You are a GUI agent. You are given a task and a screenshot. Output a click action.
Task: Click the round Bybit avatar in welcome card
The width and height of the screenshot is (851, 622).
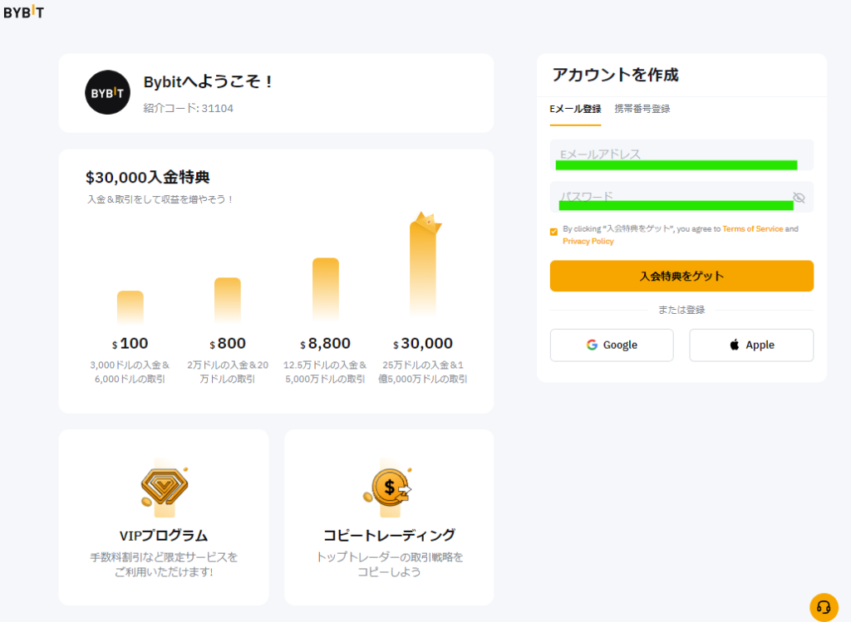107,92
